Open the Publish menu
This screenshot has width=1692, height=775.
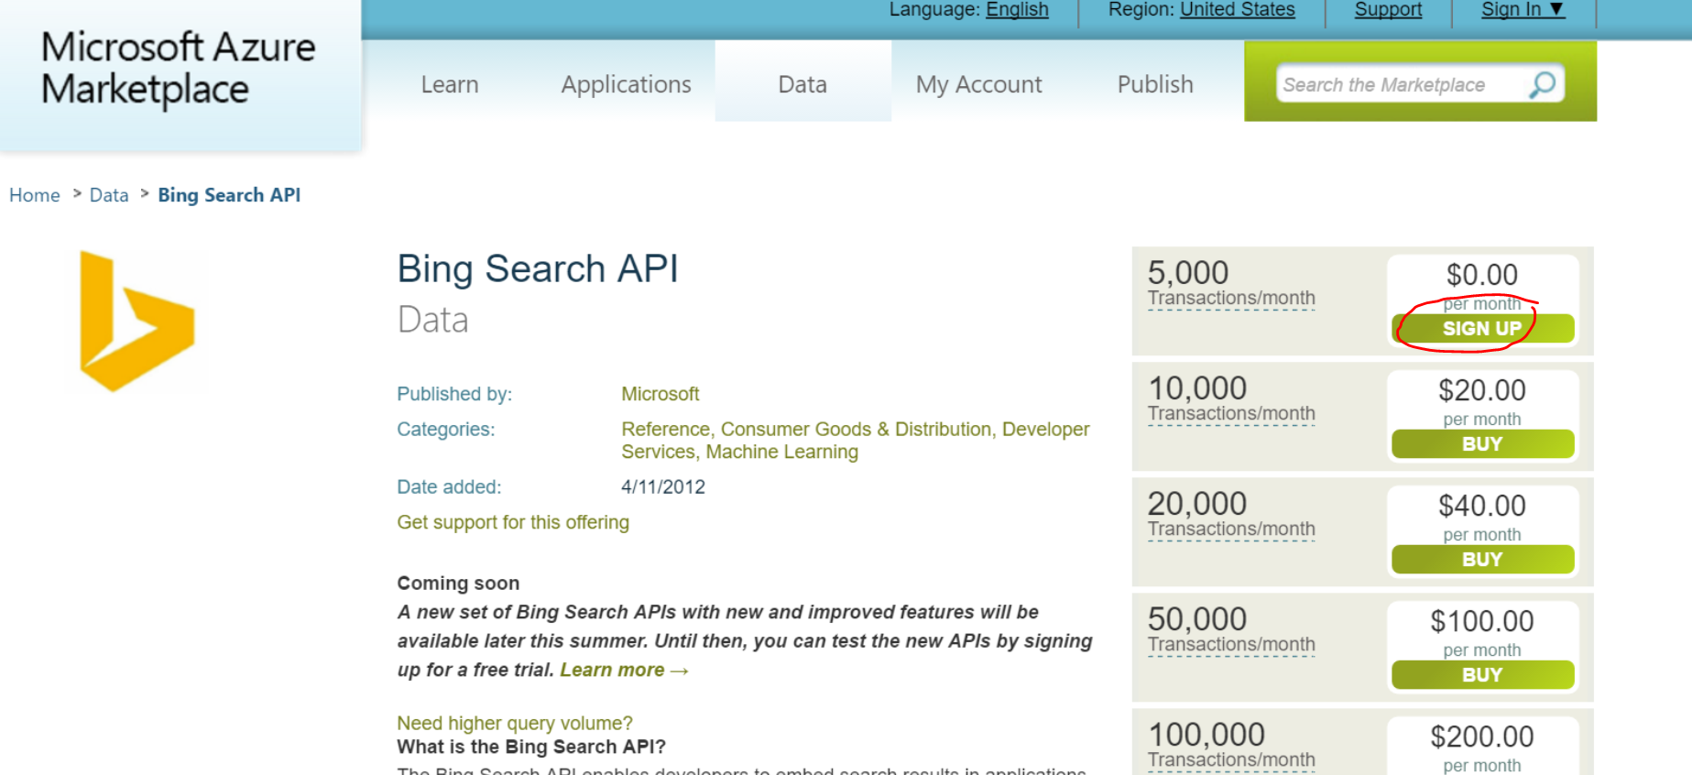pyautogui.click(x=1155, y=84)
